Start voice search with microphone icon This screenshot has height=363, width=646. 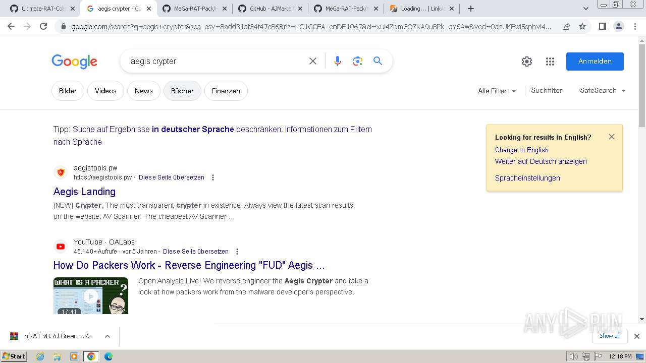pos(338,61)
